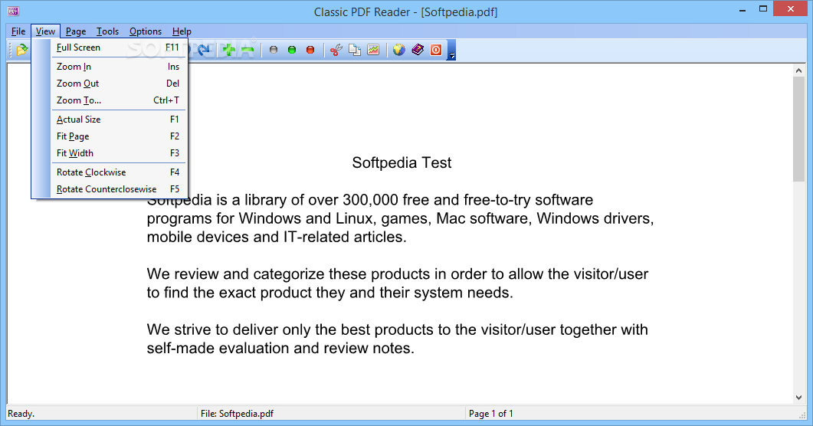The width and height of the screenshot is (813, 426).
Task: Click the blue rotate arrow icon
Action: tap(204, 50)
